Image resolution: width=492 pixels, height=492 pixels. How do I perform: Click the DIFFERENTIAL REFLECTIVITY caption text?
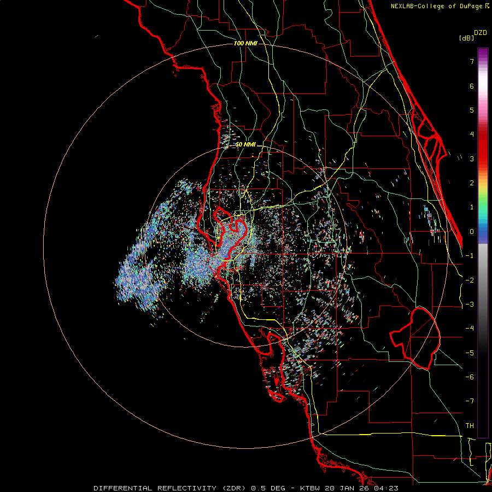pos(155,488)
